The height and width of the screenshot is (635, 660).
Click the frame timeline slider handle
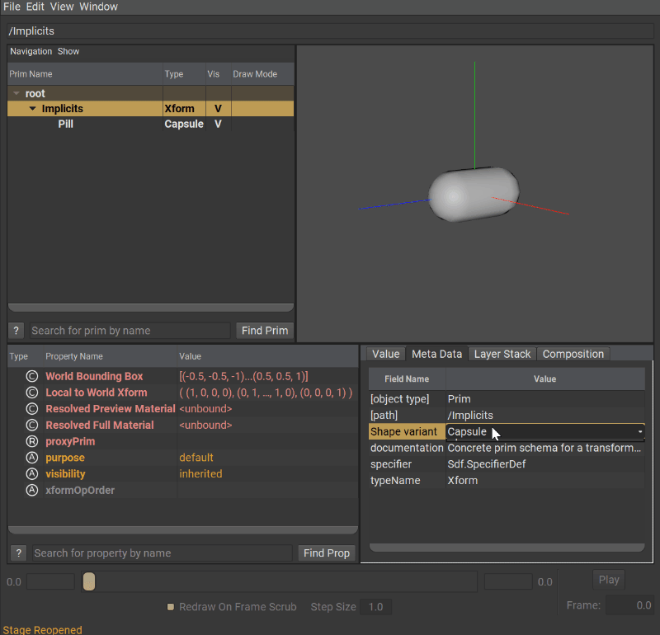(x=89, y=582)
